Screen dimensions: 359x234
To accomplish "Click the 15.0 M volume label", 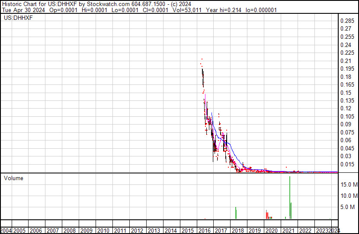I will pos(349,184).
